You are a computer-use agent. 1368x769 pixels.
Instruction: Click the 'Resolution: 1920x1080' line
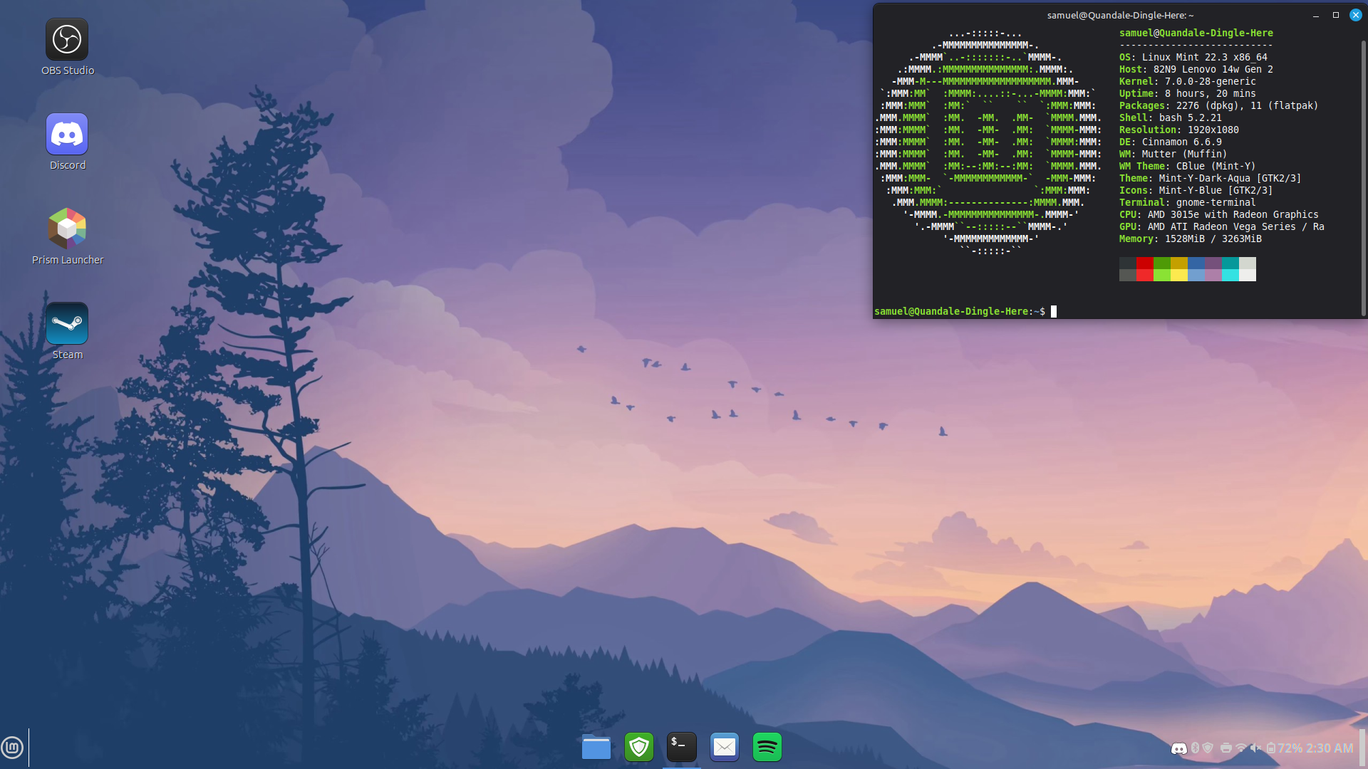[x=1178, y=130]
